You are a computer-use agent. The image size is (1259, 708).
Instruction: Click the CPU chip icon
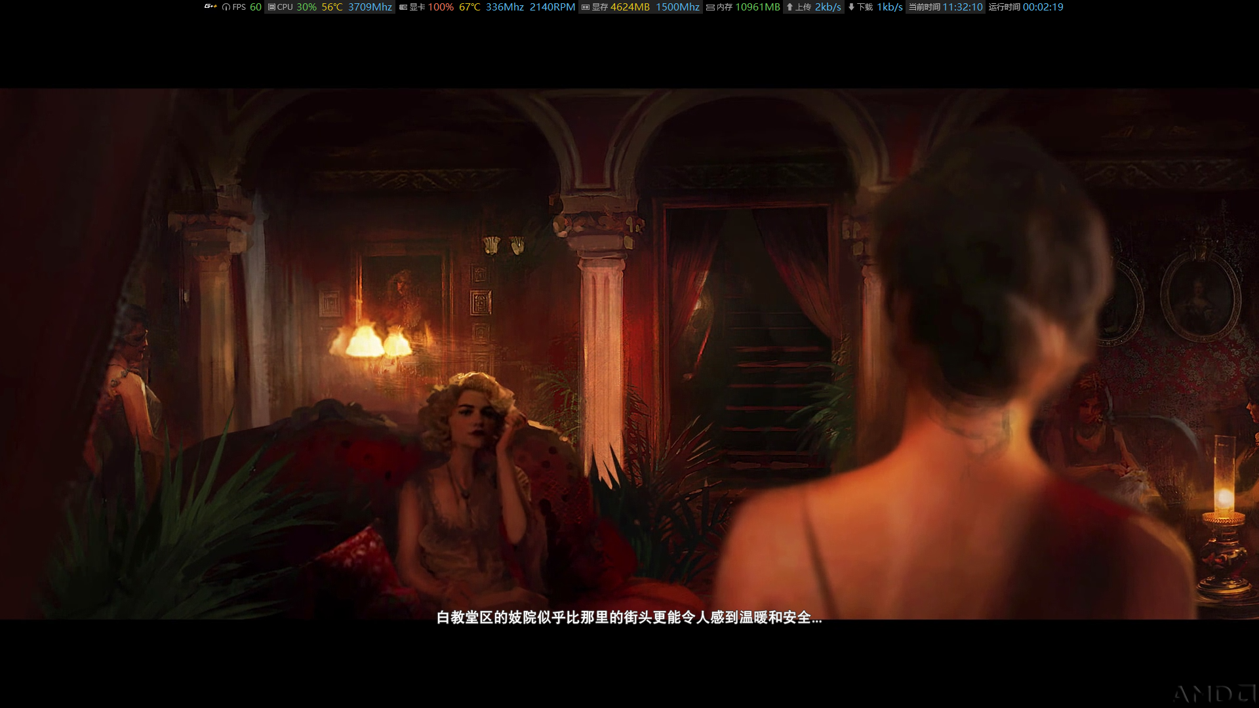271,7
